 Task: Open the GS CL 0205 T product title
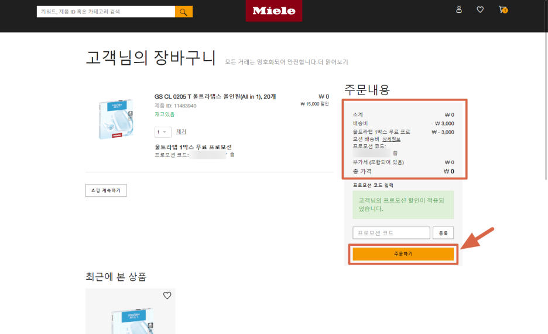(215, 96)
